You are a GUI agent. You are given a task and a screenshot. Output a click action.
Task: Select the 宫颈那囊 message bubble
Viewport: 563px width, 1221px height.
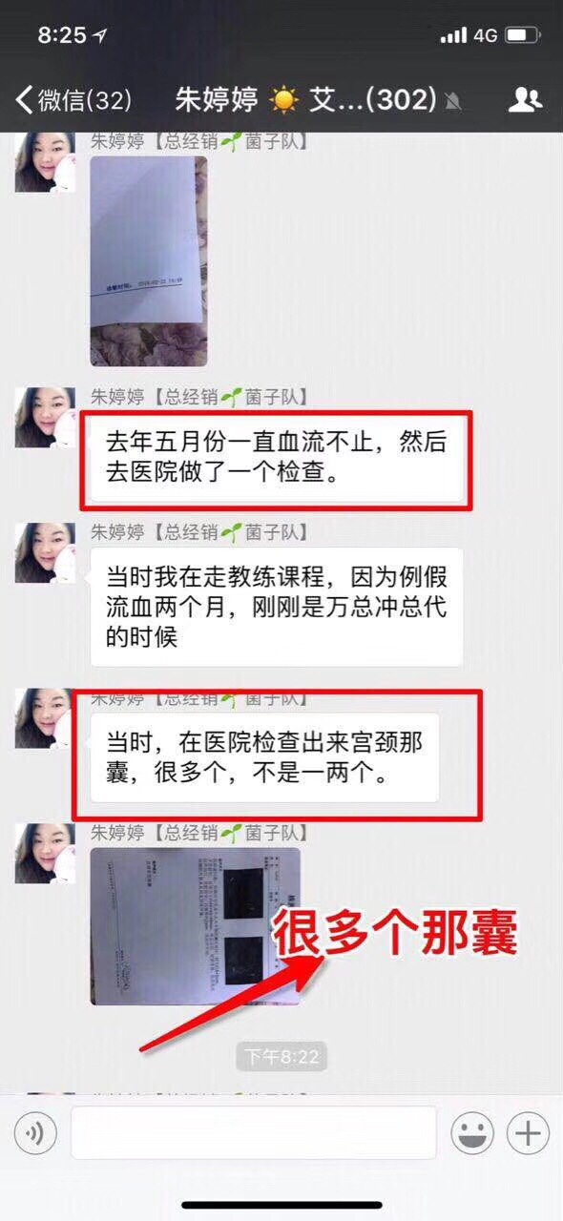[264, 757]
